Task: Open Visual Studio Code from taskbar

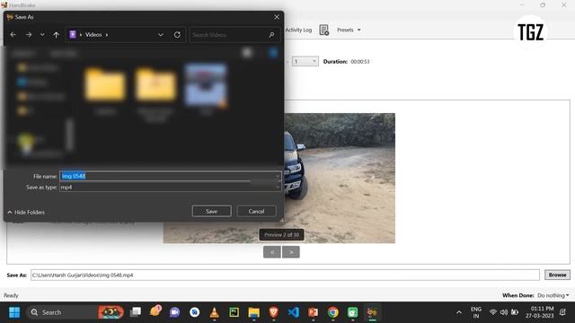Action: tap(294, 312)
